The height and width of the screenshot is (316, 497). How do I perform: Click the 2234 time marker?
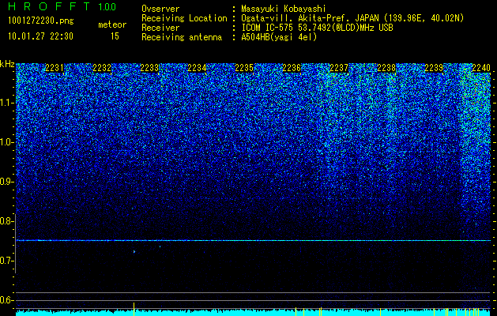197,68
